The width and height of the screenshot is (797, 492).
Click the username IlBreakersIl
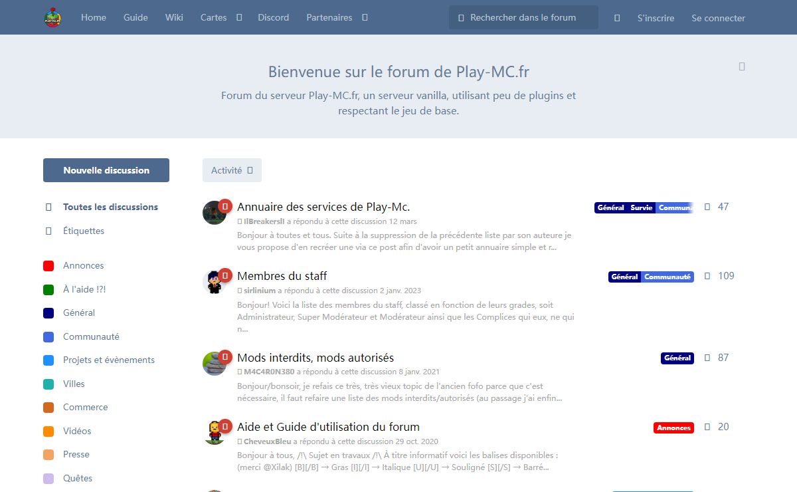pyautogui.click(x=264, y=221)
